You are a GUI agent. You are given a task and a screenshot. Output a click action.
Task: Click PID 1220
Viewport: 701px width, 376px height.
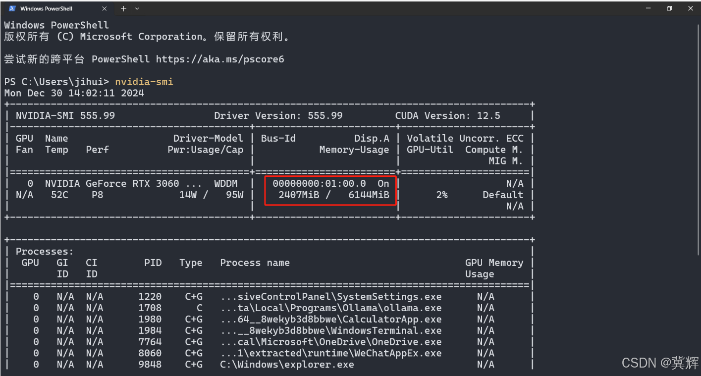coord(150,296)
